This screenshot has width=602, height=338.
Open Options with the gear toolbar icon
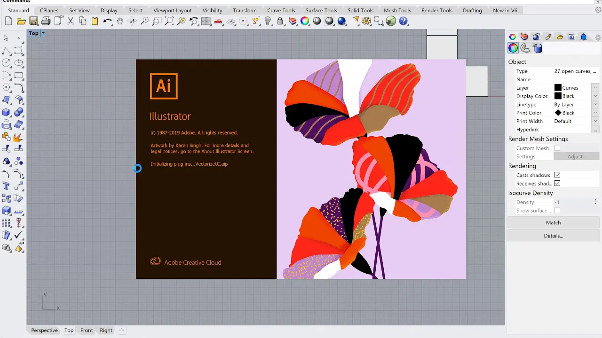click(x=366, y=21)
